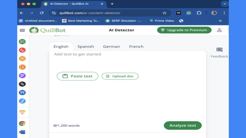This screenshot has height=138, width=246.
Task: Go forward in browser history
Action: pyautogui.click(x=32, y=13)
